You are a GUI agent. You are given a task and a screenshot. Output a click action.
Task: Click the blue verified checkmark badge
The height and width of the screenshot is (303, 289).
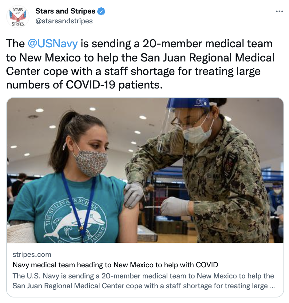pos(101,11)
